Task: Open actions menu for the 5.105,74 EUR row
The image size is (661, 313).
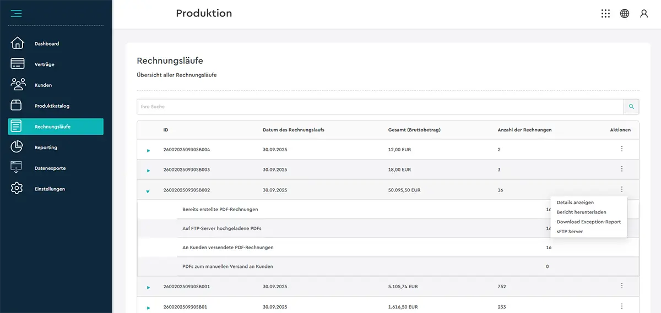Action: 621,286
